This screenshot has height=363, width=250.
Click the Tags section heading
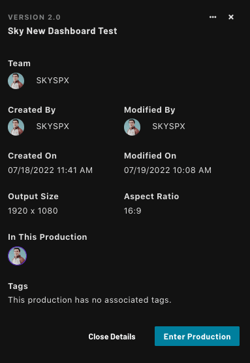click(18, 286)
